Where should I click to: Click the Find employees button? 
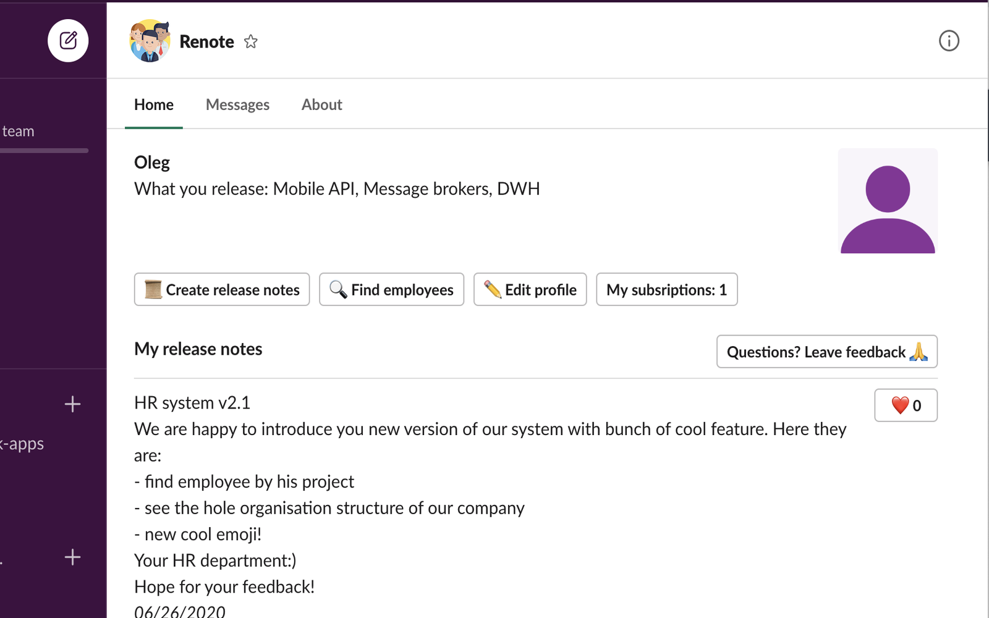tap(391, 289)
